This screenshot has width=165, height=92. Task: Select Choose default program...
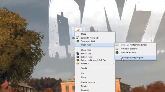135,58
